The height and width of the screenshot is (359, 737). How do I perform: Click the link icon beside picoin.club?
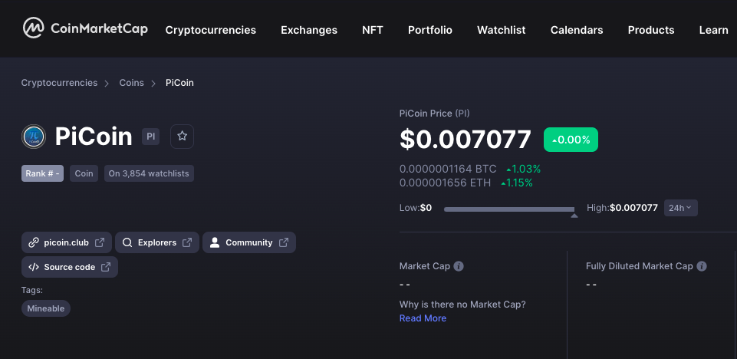34,242
